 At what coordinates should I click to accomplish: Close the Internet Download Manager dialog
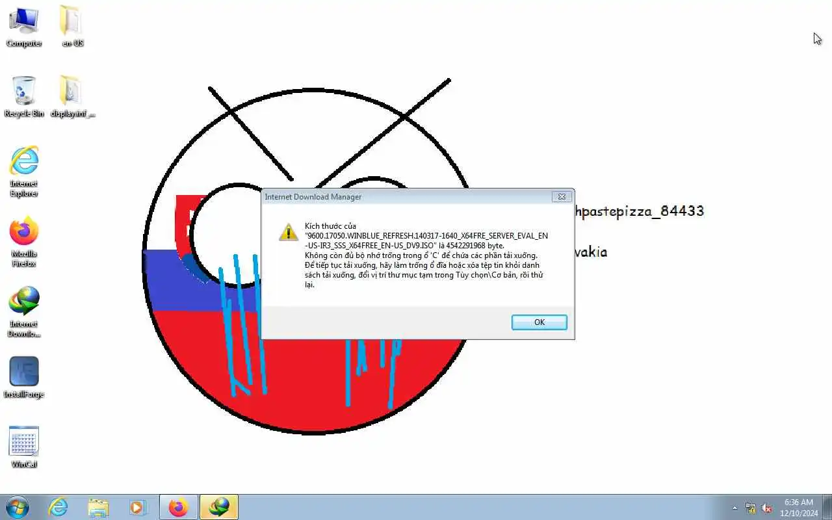click(x=562, y=196)
